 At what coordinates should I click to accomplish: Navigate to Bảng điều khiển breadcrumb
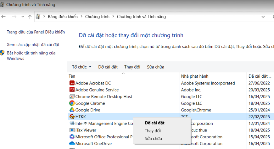click(x=63, y=17)
